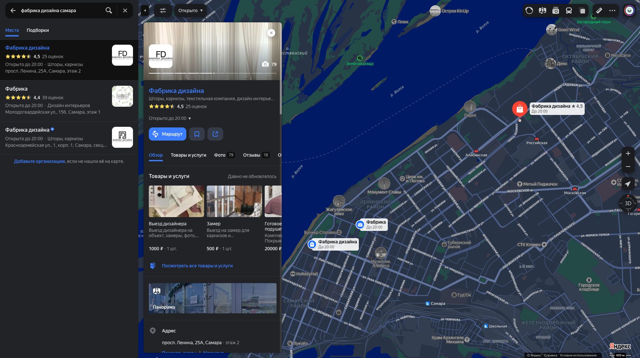
Task: Click the Маршрут route button
Action: 168,134
